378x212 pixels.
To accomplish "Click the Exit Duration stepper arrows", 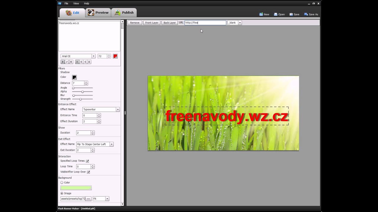I will 93,150.
